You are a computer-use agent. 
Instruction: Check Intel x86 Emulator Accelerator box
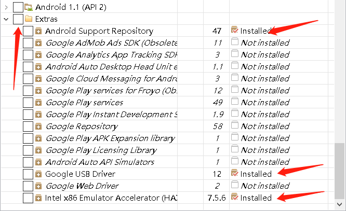pyautogui.click(x=28, y=198)
